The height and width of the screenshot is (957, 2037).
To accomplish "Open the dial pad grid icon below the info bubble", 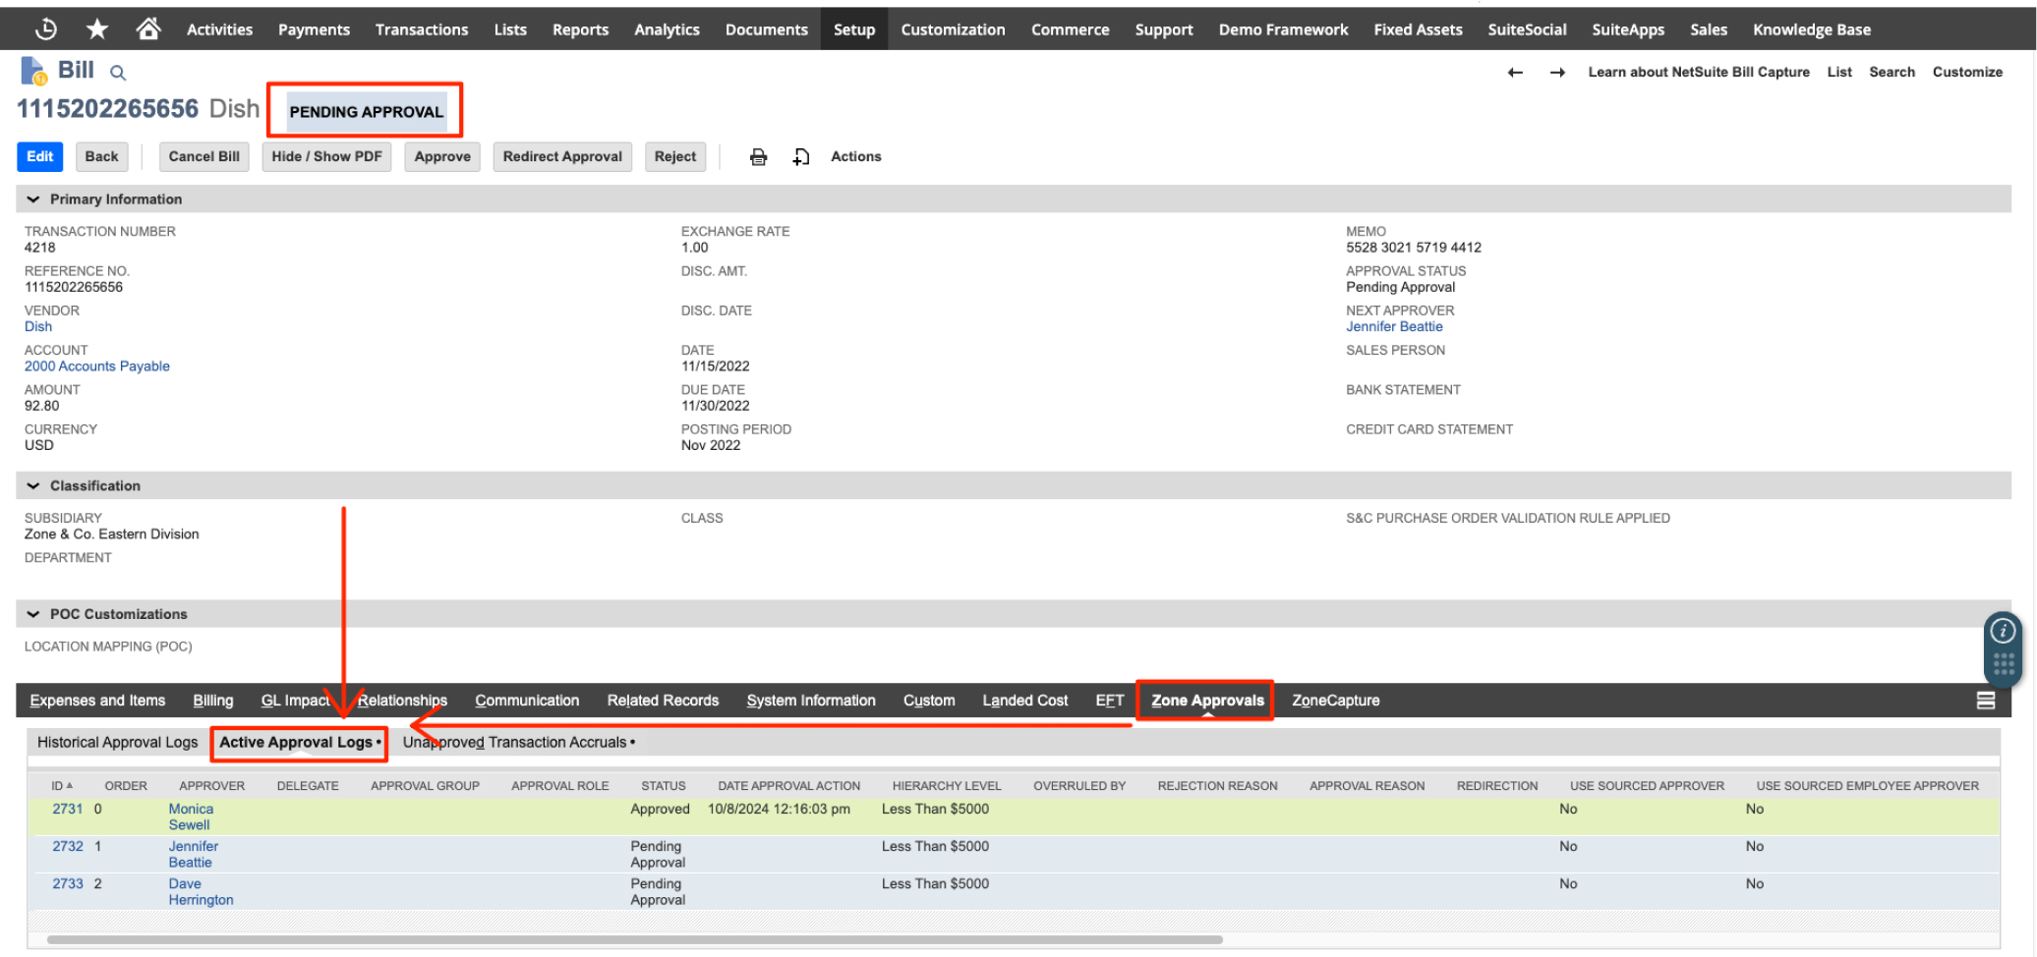I will tap(2003, 665).
